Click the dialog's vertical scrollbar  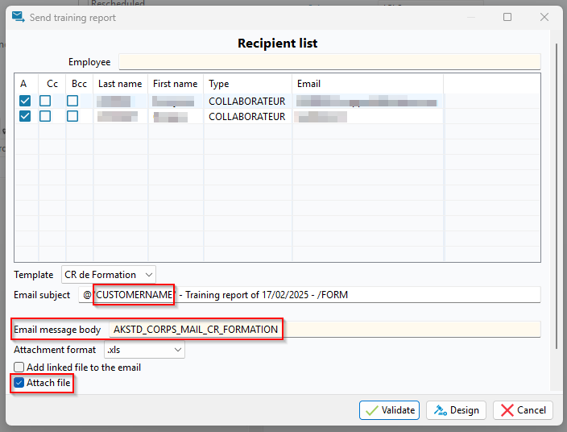tap(555, 201)
